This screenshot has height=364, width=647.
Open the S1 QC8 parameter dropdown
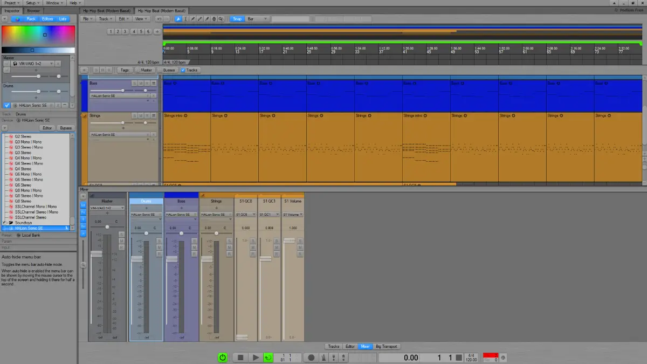coord(246,214)
